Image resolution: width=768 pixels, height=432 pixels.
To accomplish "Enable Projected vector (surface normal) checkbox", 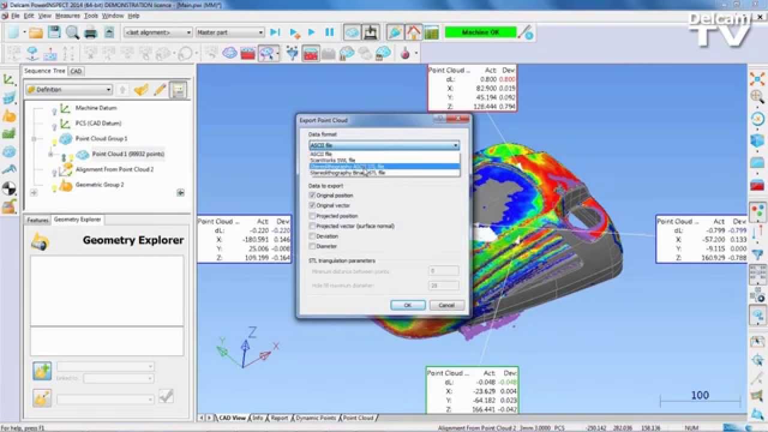I will [312, 226].
